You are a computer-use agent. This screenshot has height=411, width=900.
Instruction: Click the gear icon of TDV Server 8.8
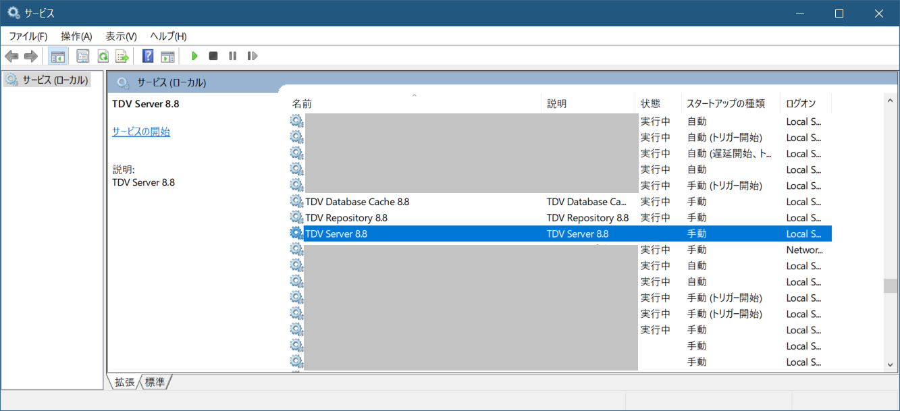(x=296, y=234)
